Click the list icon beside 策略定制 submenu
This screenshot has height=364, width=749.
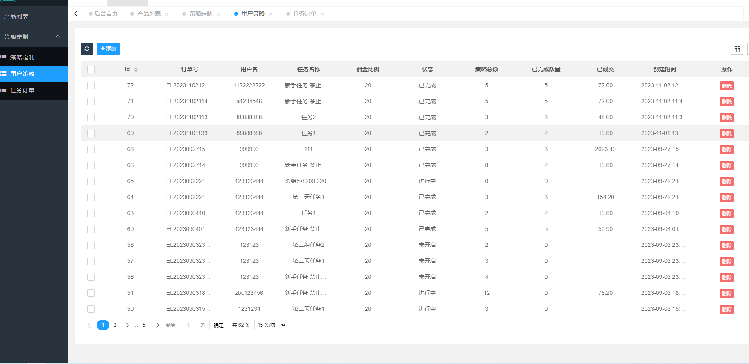(3, 57)
